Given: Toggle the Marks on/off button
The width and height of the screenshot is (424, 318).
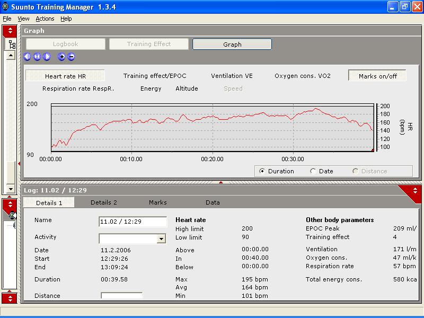Looking at the screenshot, I should coord(377,76).
